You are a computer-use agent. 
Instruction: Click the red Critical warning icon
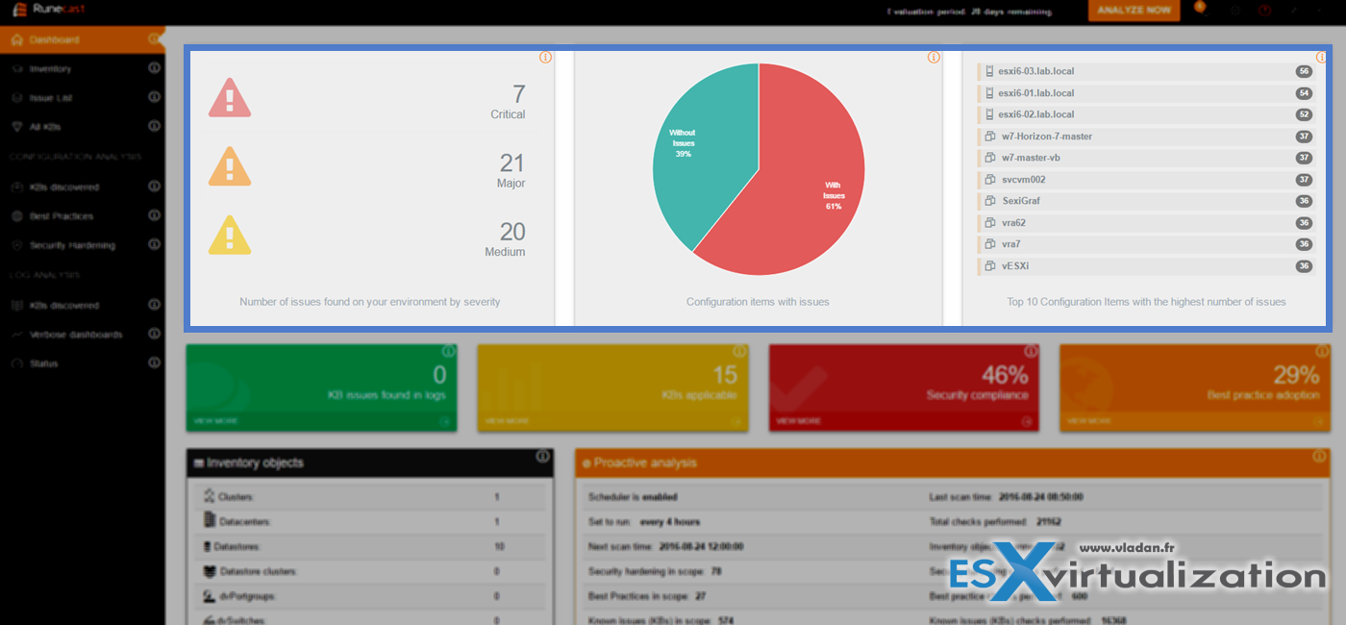point(230,98)
